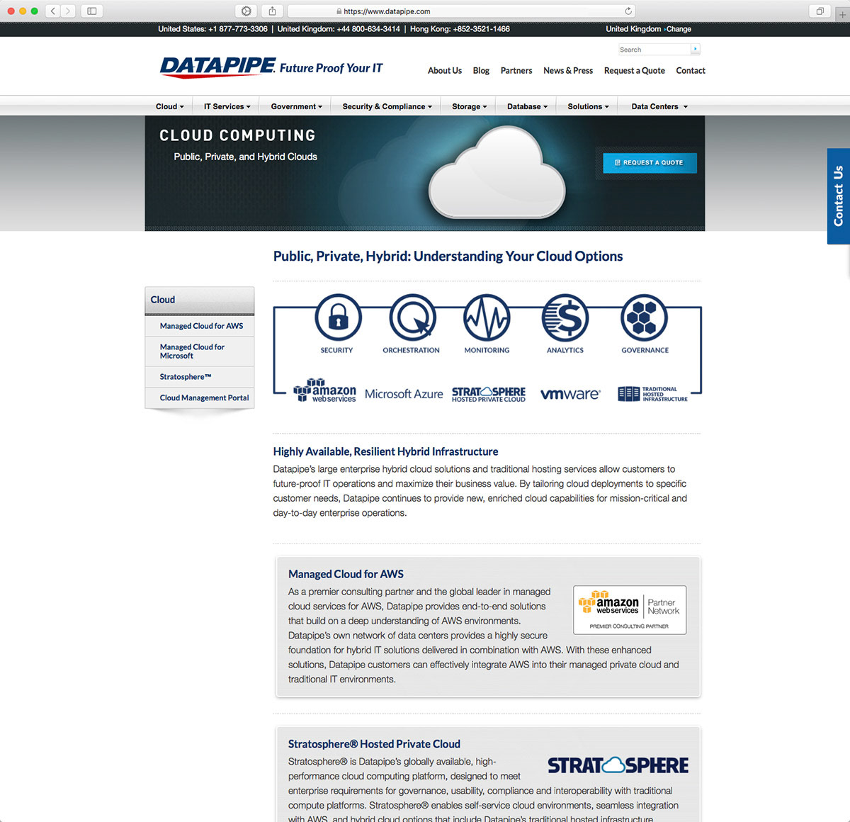850x822 pixels.
Task: Click Change country link
Action: [x=679, y=29]
